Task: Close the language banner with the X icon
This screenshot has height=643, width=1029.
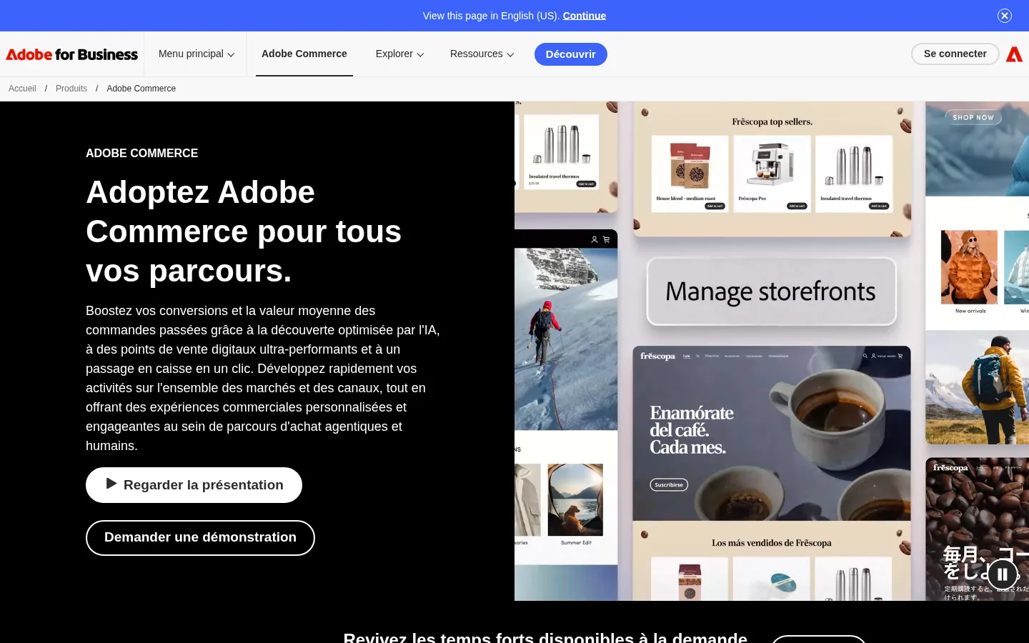Action: tap(1005, 16)
